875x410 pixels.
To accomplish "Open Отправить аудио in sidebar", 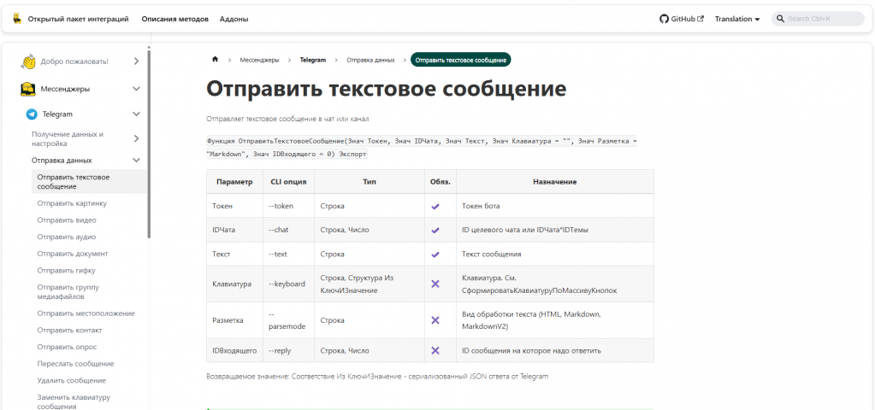I will click(67, 237).
